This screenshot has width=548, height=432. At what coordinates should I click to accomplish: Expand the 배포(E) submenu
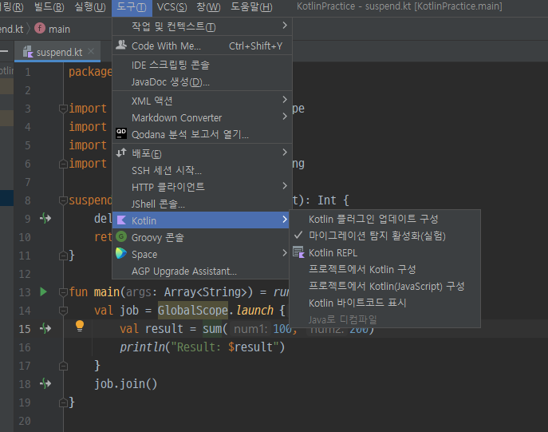click(202, 153)
